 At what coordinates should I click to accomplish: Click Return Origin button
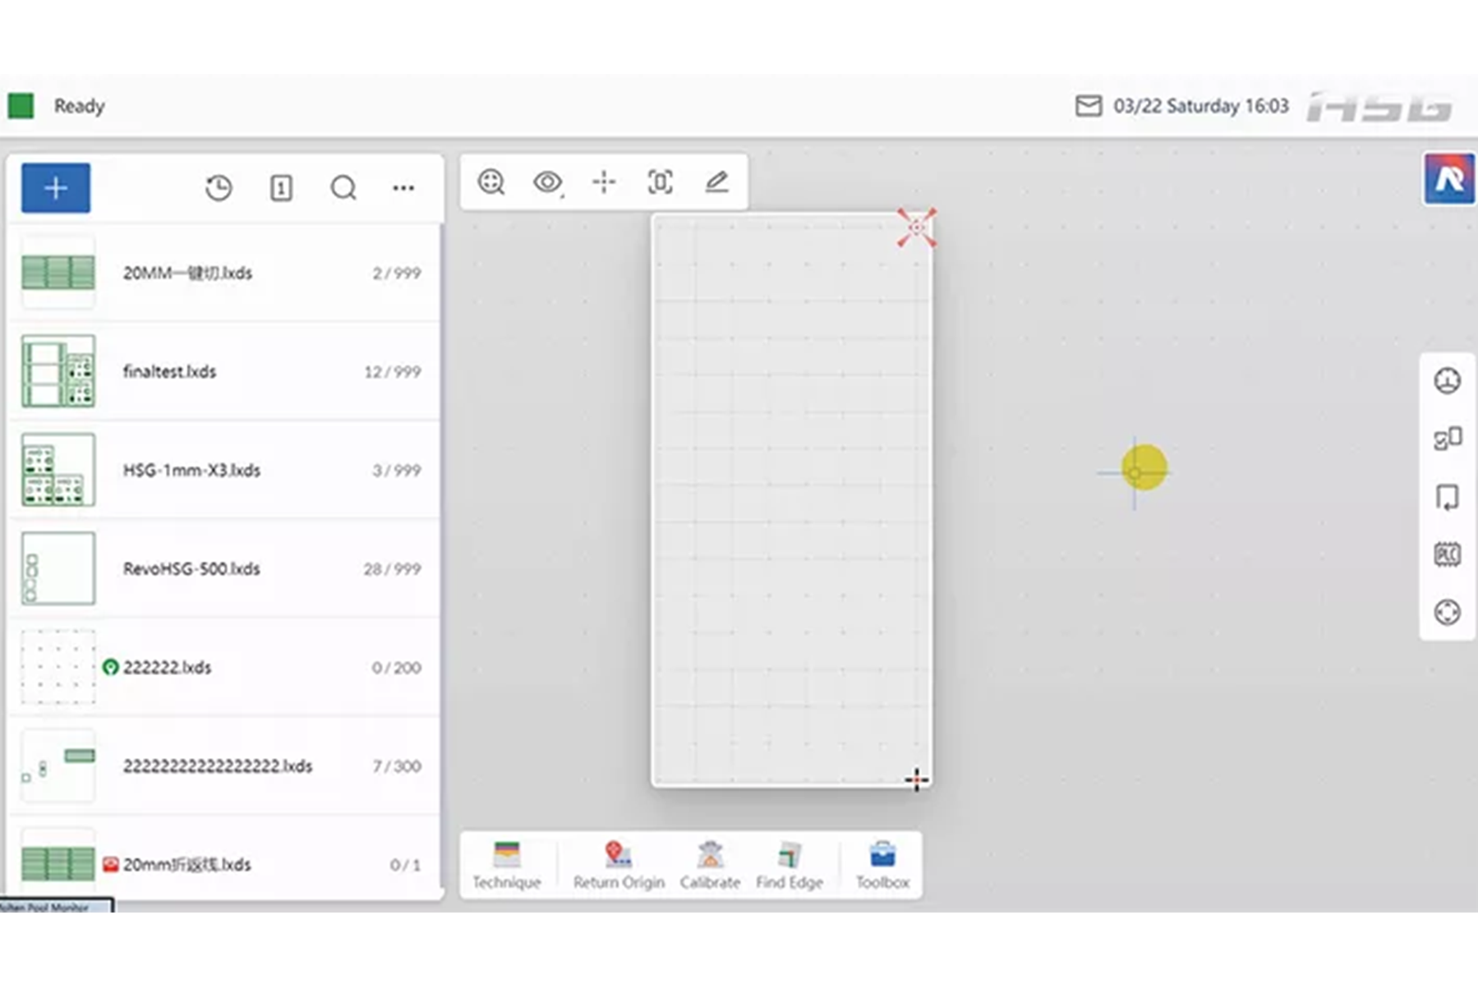click(x=619, y=866)
